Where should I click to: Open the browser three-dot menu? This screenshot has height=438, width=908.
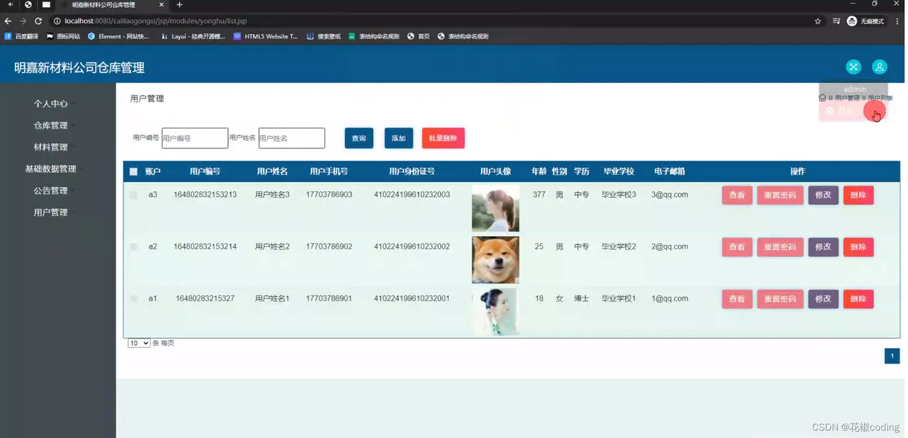click(x=898, y=21)
